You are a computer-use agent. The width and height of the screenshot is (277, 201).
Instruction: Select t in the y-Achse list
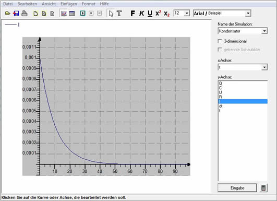coord(243,111)
